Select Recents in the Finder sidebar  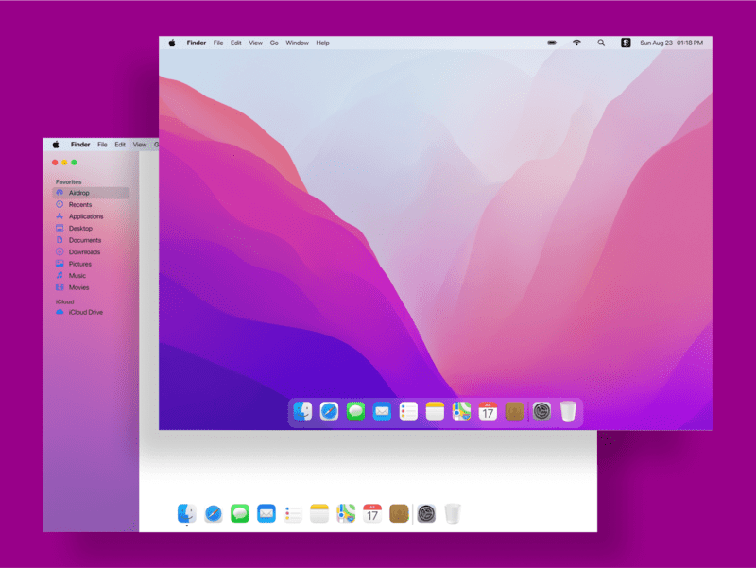[x=91, y=204]
